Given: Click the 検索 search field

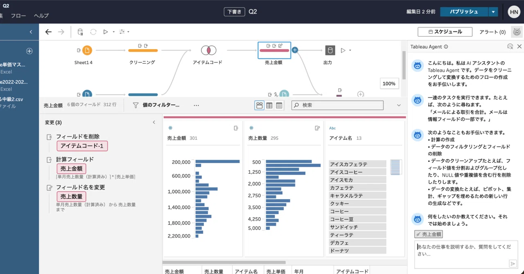Looking at the screenshot, I should (338, 105).
